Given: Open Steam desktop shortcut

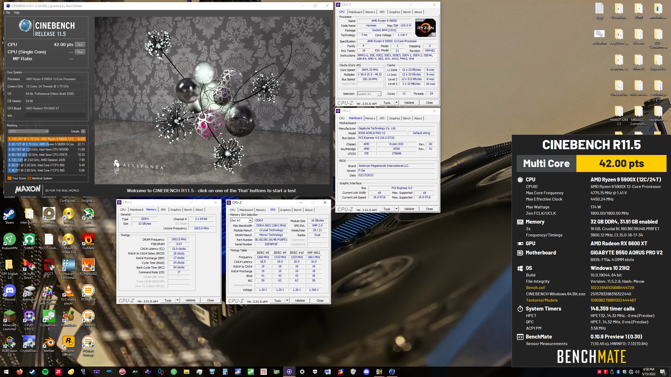Looking at the screenshot, I should coord(9,216).
